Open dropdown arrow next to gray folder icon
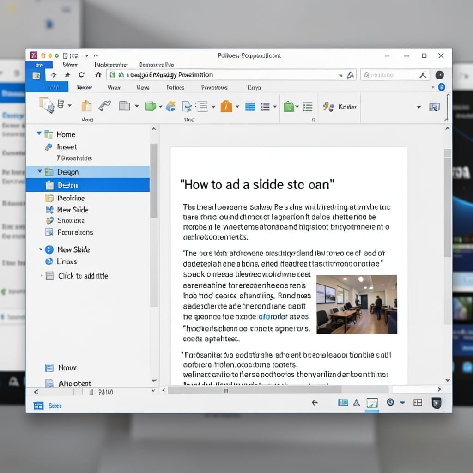 137,106
